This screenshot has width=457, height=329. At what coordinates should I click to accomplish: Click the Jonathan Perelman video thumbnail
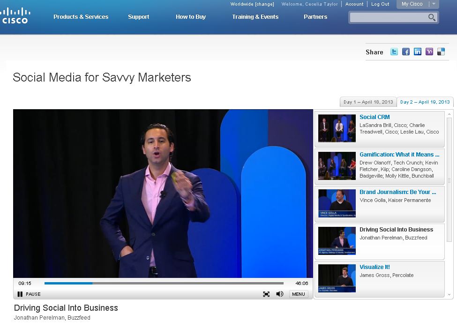click(337, 241)
